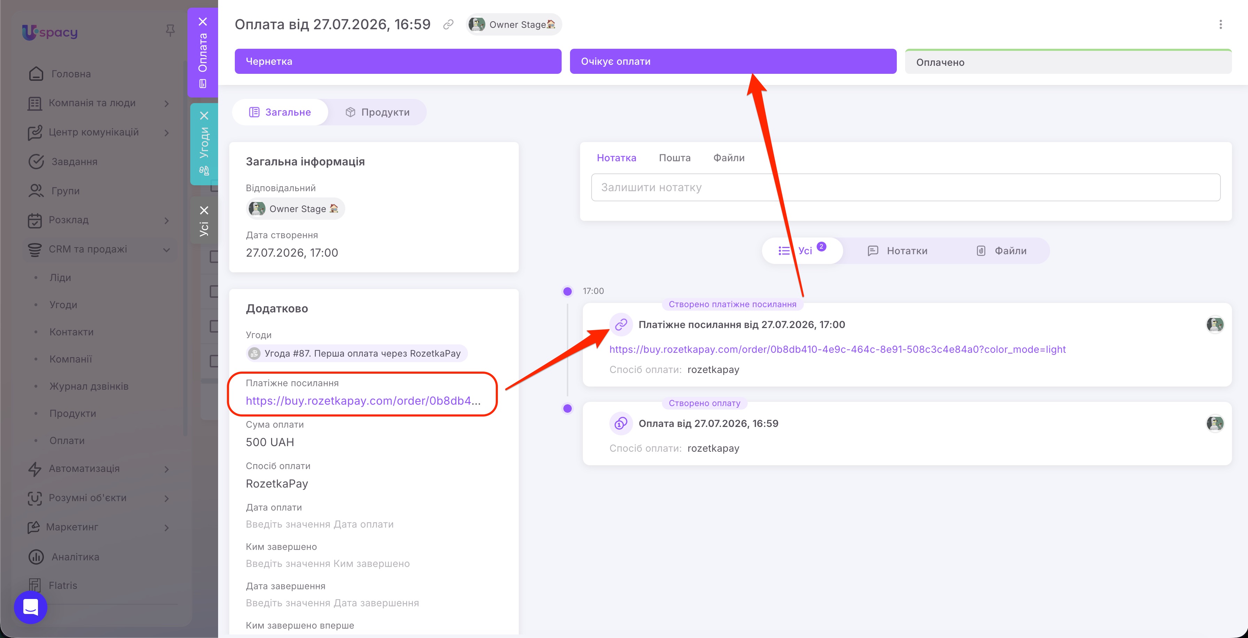
Task: Open the rozetkapay link in timeline
Action: click(x=837, y=349)
